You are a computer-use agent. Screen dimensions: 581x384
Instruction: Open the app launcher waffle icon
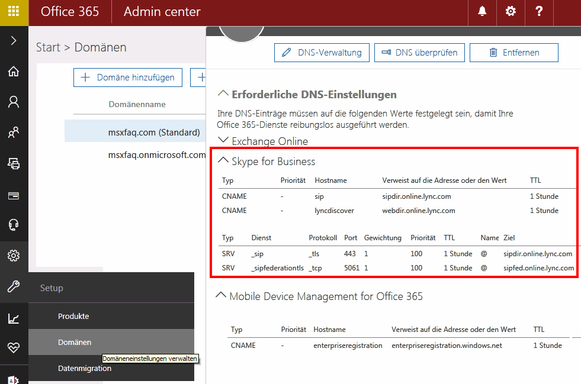14,11
